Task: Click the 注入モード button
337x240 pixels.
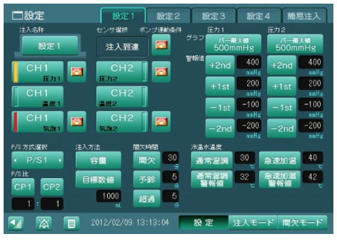Action: click(253, 223)
